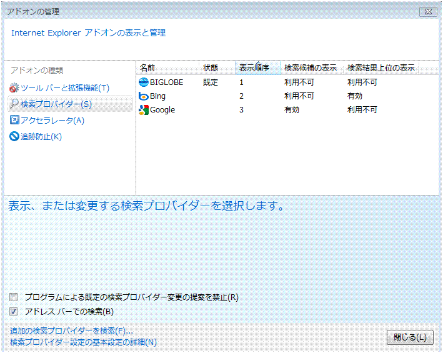
Task: Click 利用不可 search suggestions cell for Bing
Action: pyautogui.click(x=299, y=96)
